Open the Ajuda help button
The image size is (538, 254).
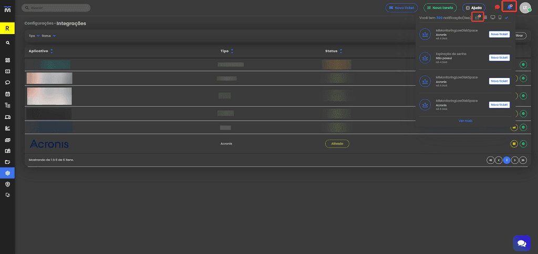click(473, 7)
